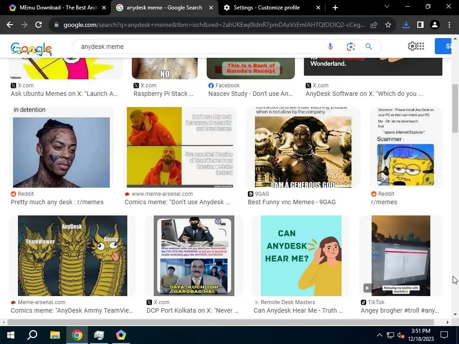
Task: Open 'Comics meme: AnyDesk Ammy TeamVie...' link
Action: pos(72,310)
